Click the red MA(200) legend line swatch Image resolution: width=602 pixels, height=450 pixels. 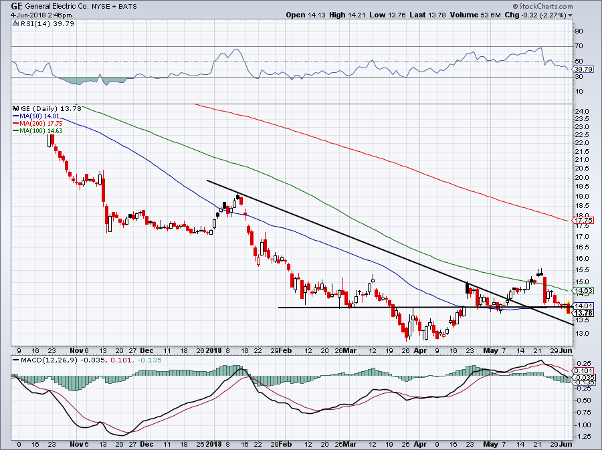(16, 124)
